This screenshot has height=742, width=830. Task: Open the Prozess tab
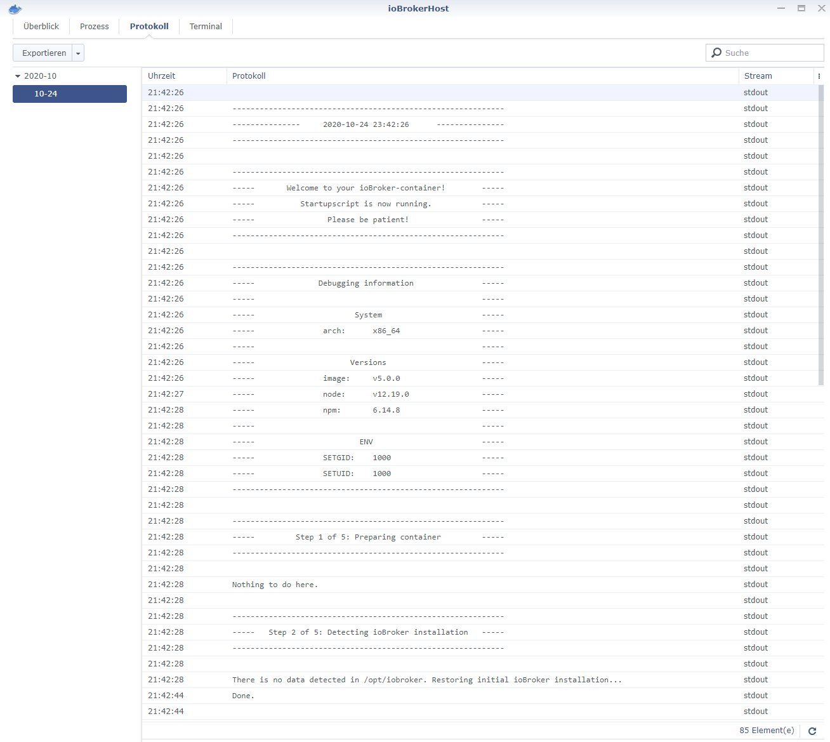pos(95,27)
